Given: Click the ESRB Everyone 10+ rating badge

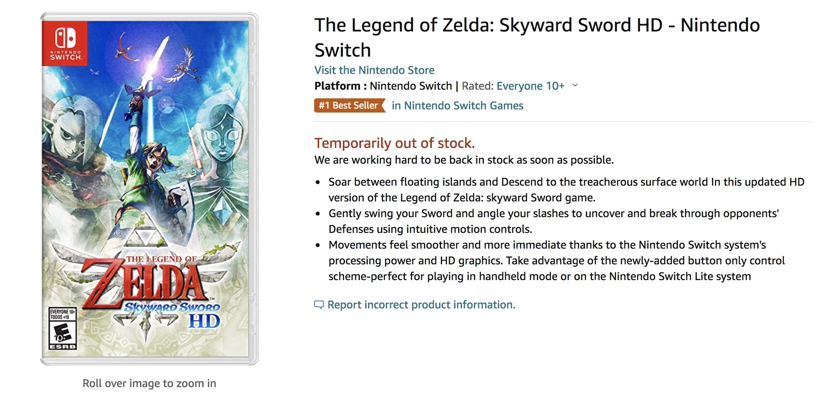Looking at the screenshot, I should pos(63,328).
